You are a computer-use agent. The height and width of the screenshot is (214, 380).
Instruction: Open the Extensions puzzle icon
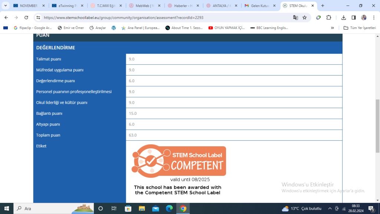coord(329,17)
